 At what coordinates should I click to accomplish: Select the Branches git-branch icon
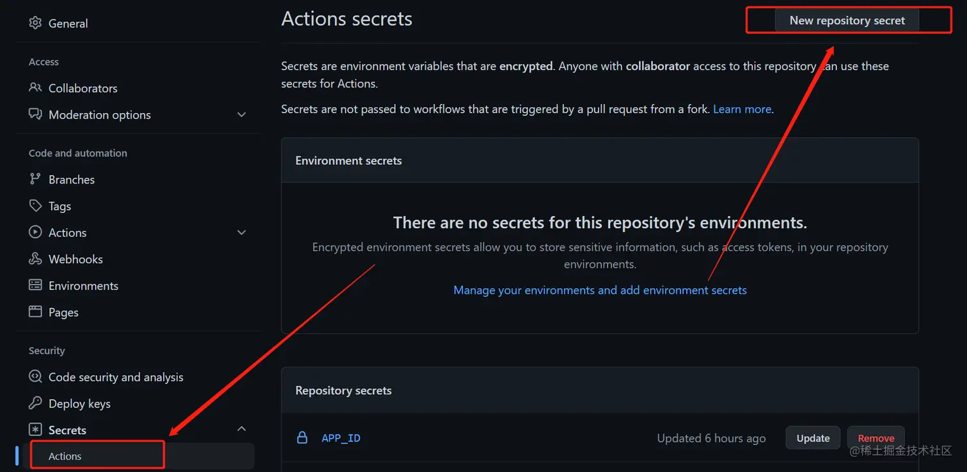tap(35, 179)
